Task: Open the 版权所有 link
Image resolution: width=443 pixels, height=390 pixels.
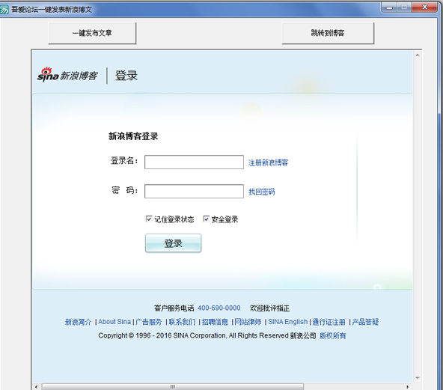Action: (332, 336)
